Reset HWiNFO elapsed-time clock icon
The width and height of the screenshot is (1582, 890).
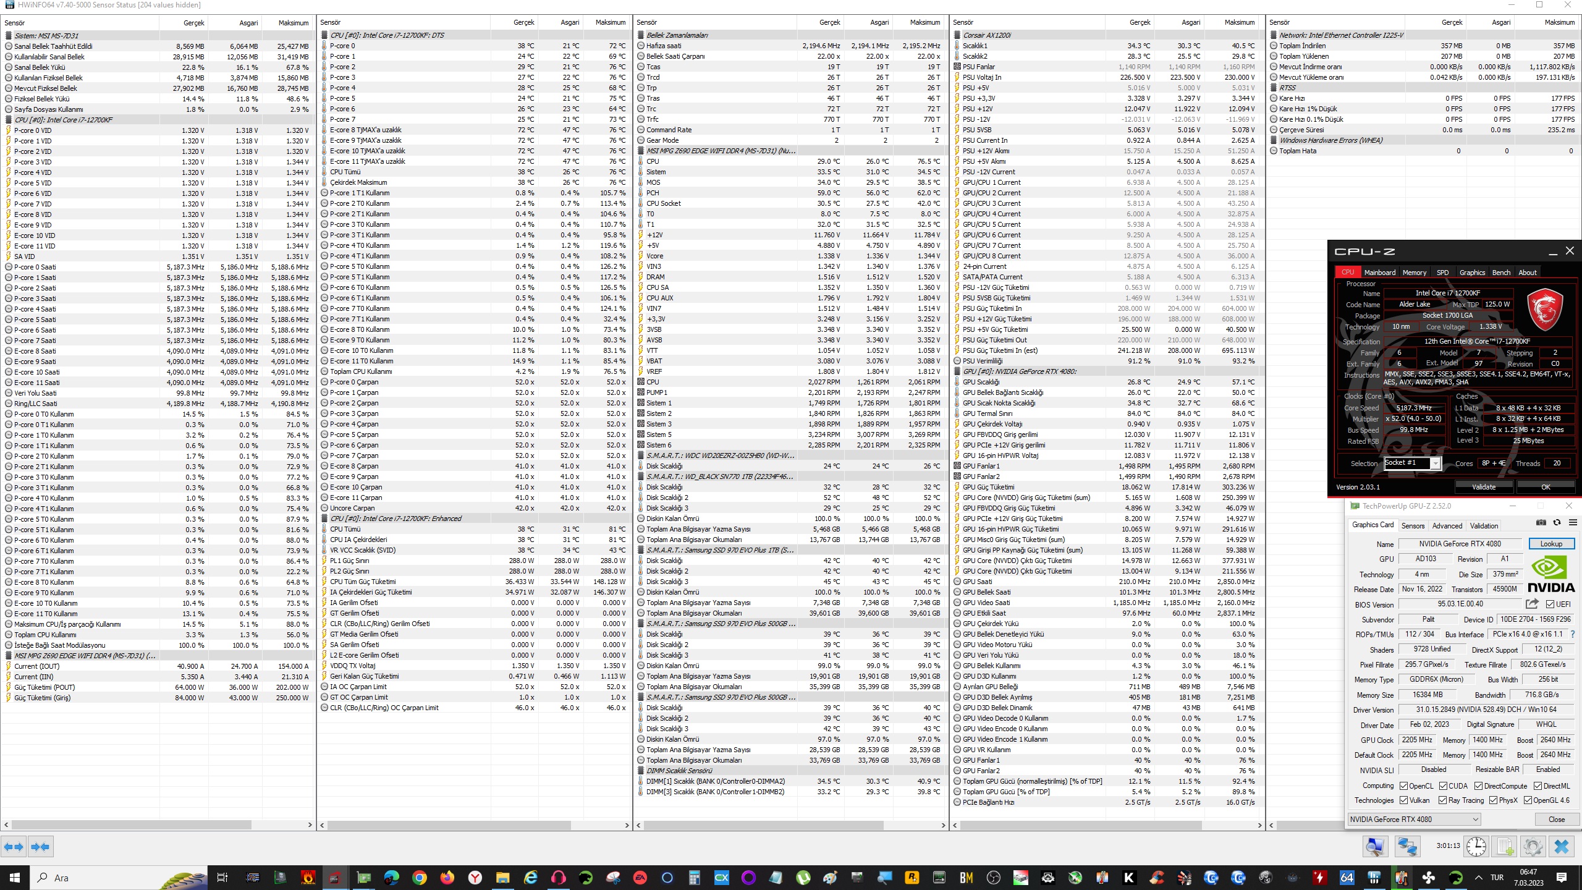1476,846
